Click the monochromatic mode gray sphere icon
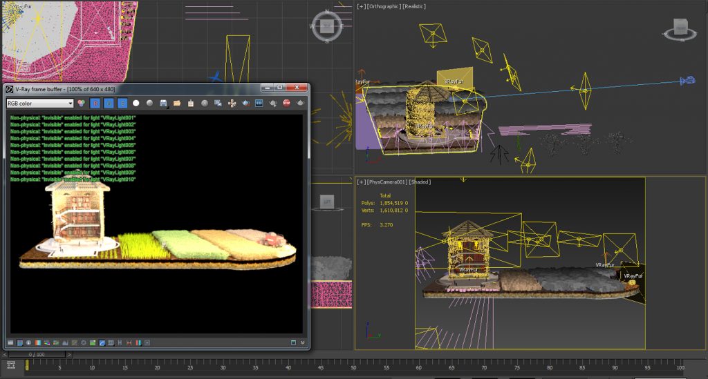Screen dimensions: 708x379 [149, 103]
